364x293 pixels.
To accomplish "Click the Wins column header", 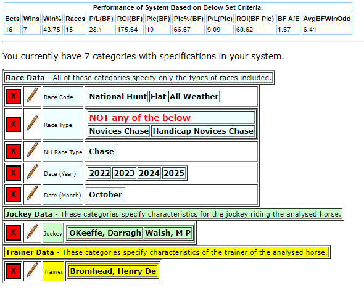I will point(31,19).
